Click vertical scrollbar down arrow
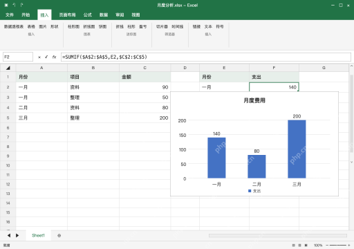Image resolution: width=354 pixels, height=249 pixels. tap(351, 162)
